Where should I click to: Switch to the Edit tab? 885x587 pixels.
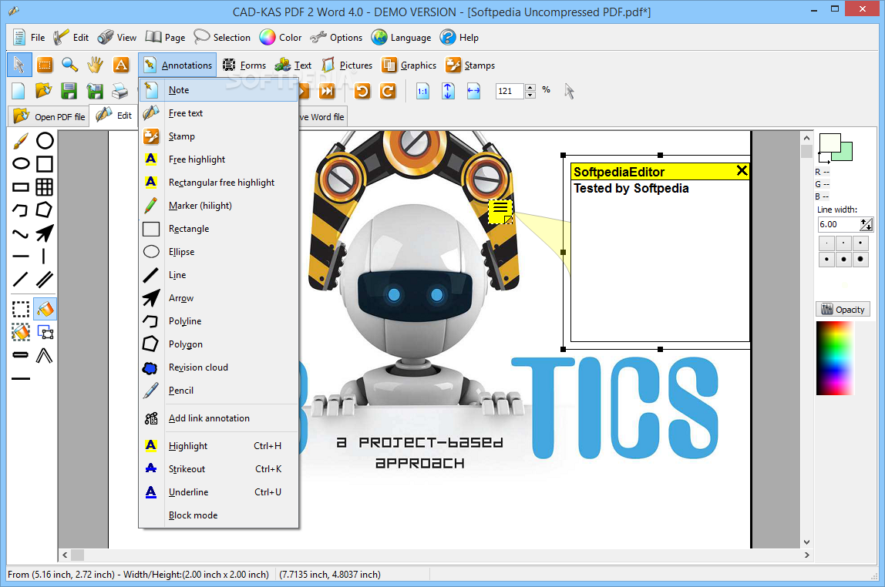click(x=114, y=115)
